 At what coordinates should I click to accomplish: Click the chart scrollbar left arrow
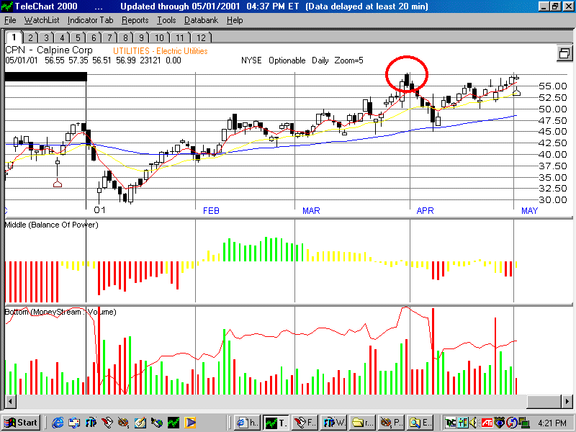10,401
